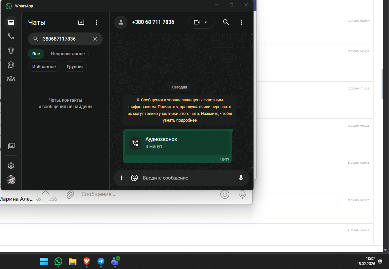
Task: Record a voice message with WhatsApp microphone
Action: (241, 178)
